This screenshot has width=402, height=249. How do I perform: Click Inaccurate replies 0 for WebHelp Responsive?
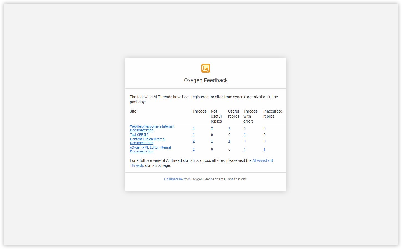coord(264,128)
